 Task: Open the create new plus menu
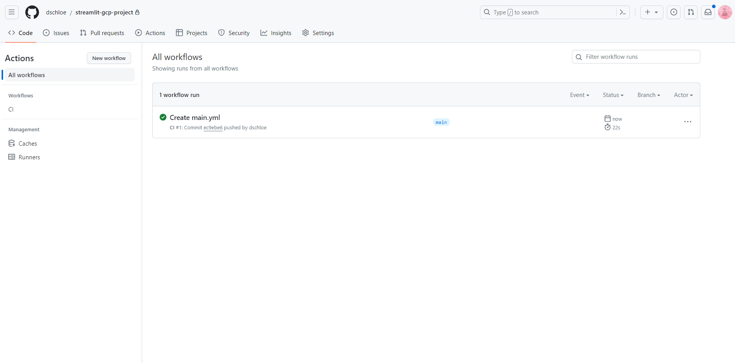point(652,12)
